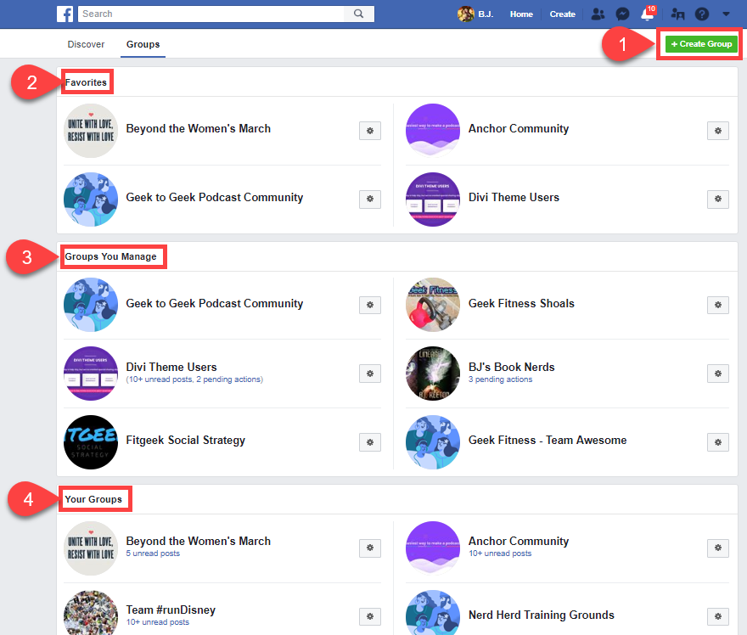Click the search magnifying glass icon
The image size is (747, 635).
point(358,14)
